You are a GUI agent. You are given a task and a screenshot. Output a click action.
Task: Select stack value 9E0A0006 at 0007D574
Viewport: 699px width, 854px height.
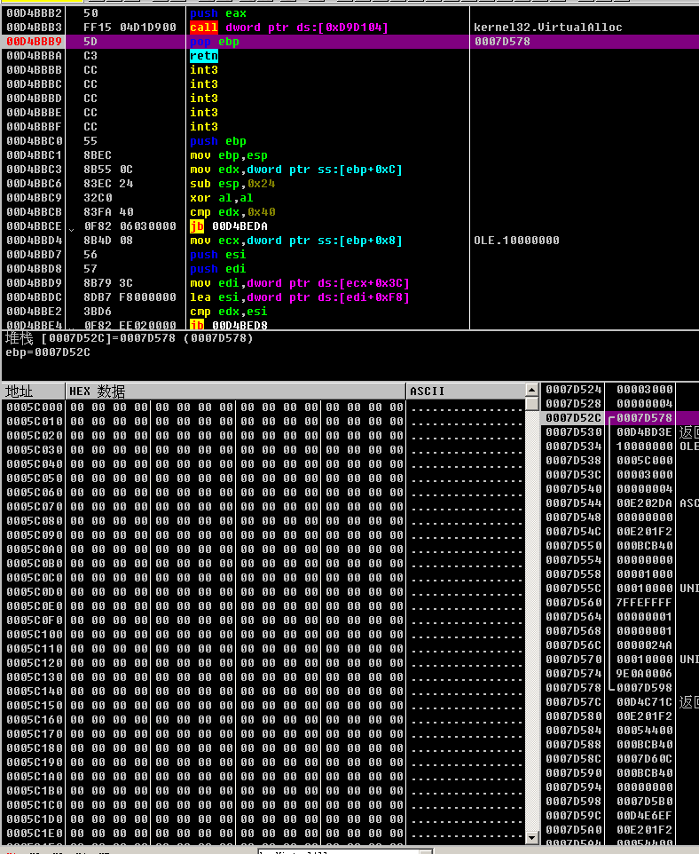pos(645,674)
